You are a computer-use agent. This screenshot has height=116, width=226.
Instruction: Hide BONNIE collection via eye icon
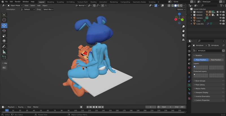[x=221, y=15]
